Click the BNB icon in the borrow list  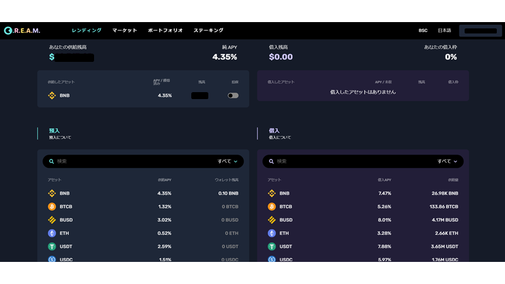click(272, 193)
